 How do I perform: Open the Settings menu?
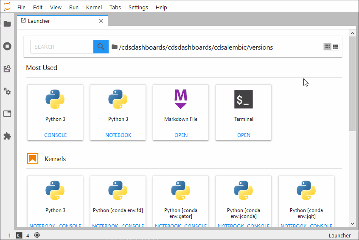point(138,7)
